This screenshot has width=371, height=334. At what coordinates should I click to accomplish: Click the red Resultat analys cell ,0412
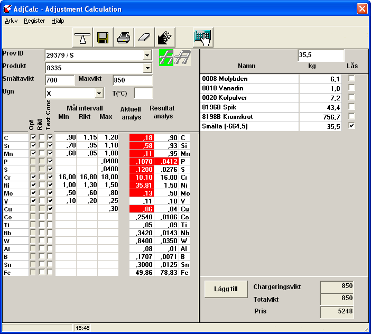[x=166, y=161]
